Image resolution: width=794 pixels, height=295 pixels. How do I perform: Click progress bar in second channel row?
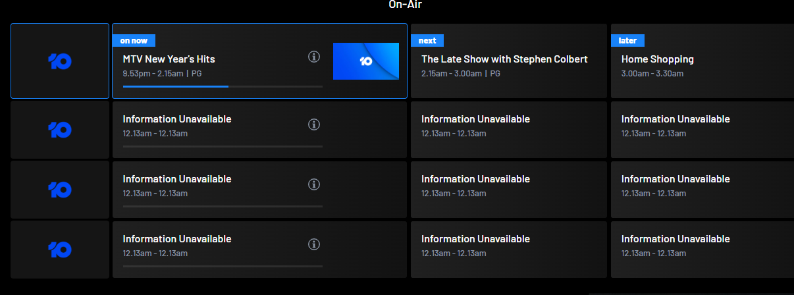coord(223,146)
